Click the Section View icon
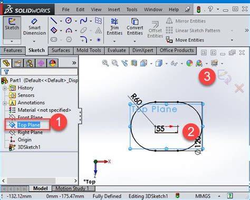The height and width of the screenshot is (200, 250). pyautogui.click(x=134, y=63)
